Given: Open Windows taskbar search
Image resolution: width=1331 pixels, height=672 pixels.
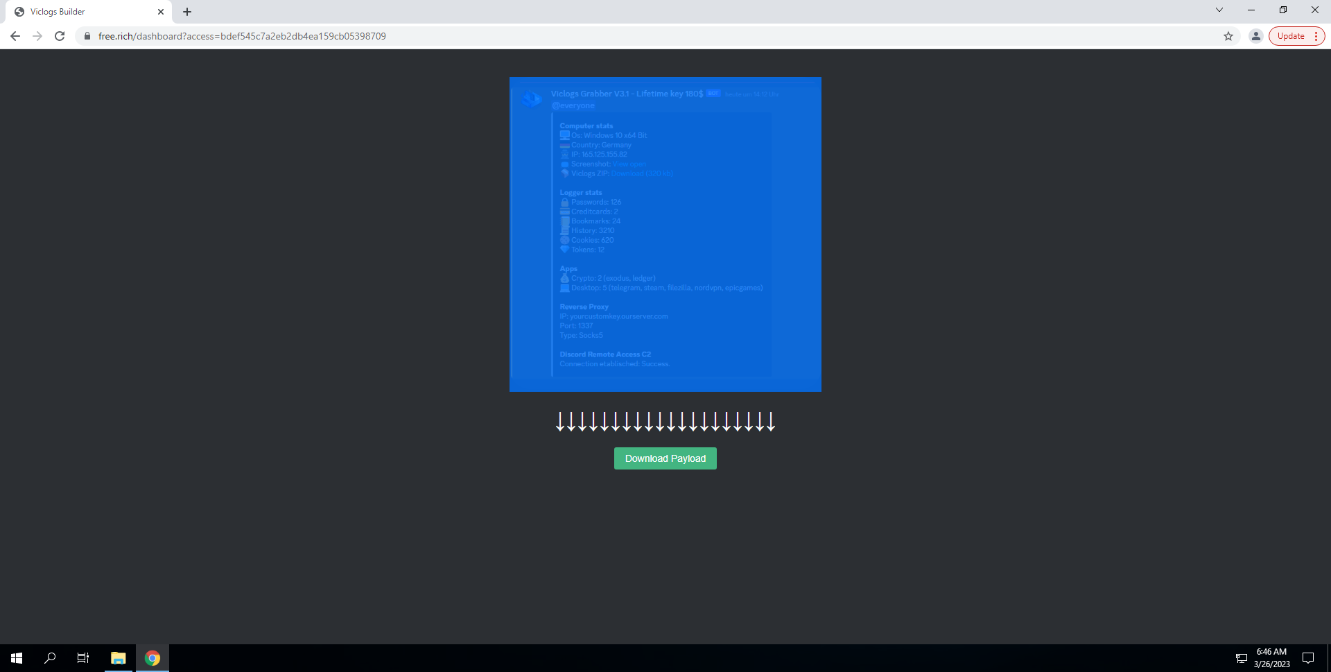Looking at the screenshot, I should (50, 658).
